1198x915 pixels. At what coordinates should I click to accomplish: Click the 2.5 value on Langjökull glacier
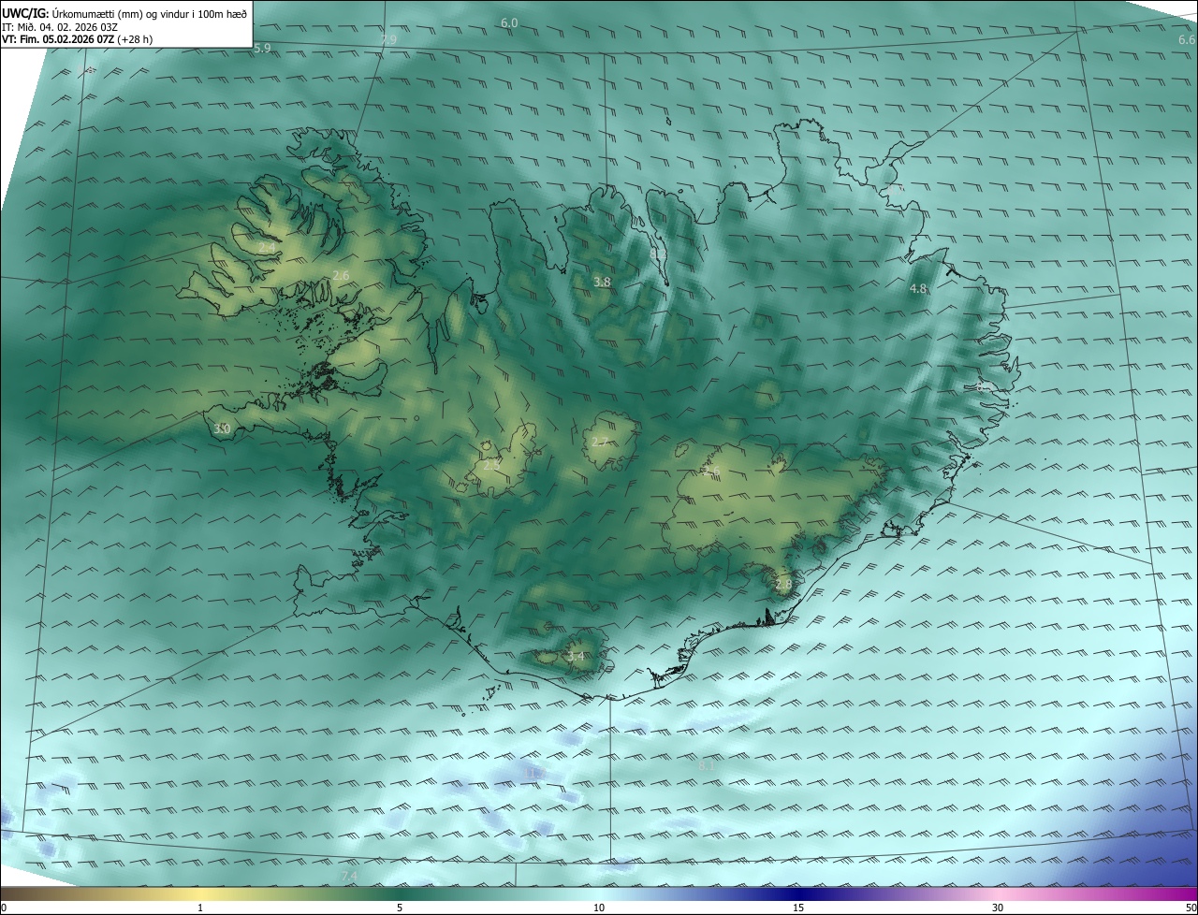pyautogui.click(x=491, y=464)
